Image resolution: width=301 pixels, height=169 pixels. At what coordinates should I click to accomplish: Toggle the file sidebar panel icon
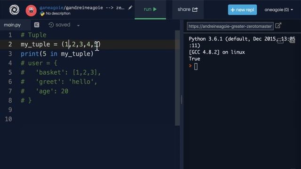click(x=37, y=25)
